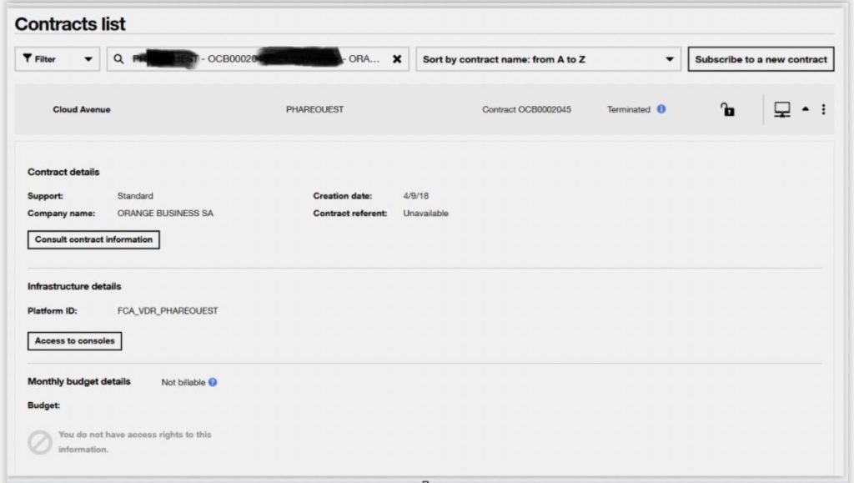Collapse the contract details with the up arrow
The width and height of the screenshot is (854, 483).
(806, 109)
